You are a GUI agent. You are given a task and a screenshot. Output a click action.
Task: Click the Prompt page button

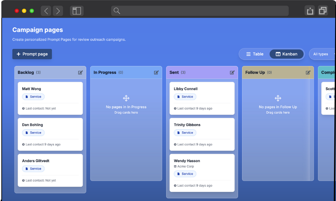pyautogui.click(x=32, y=54)
